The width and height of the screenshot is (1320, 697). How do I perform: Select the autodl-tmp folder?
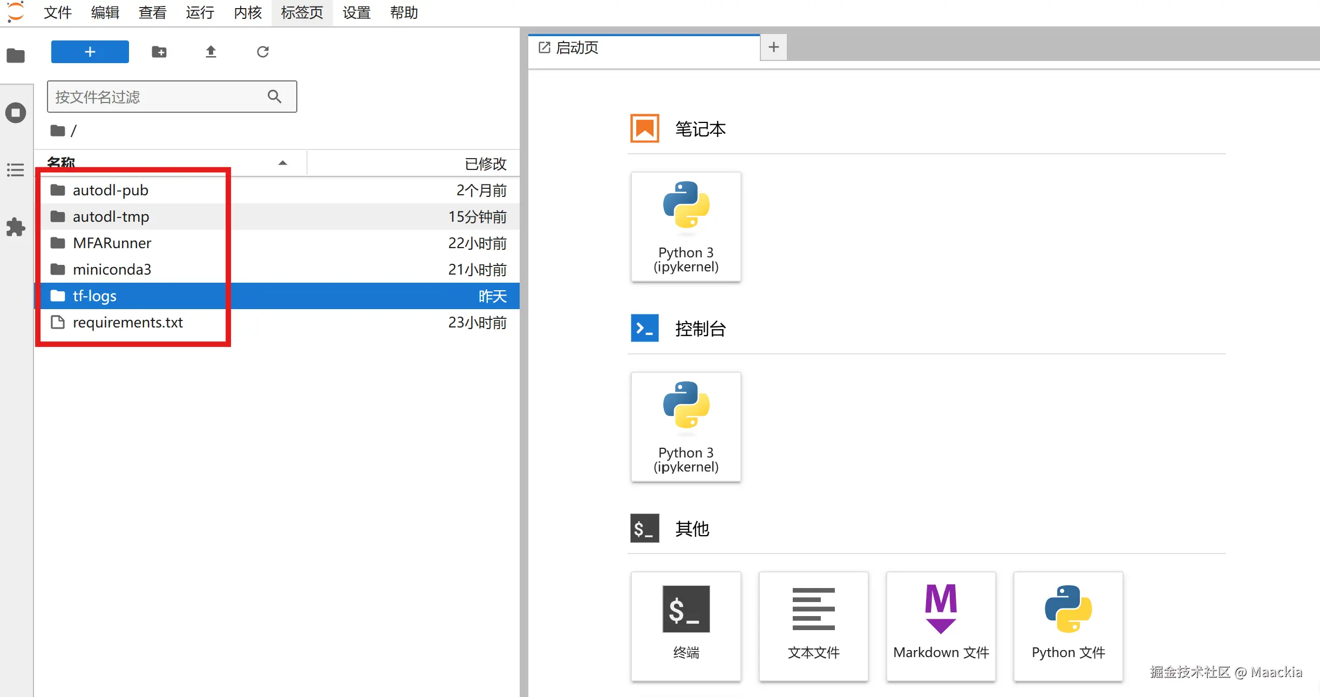111,217
